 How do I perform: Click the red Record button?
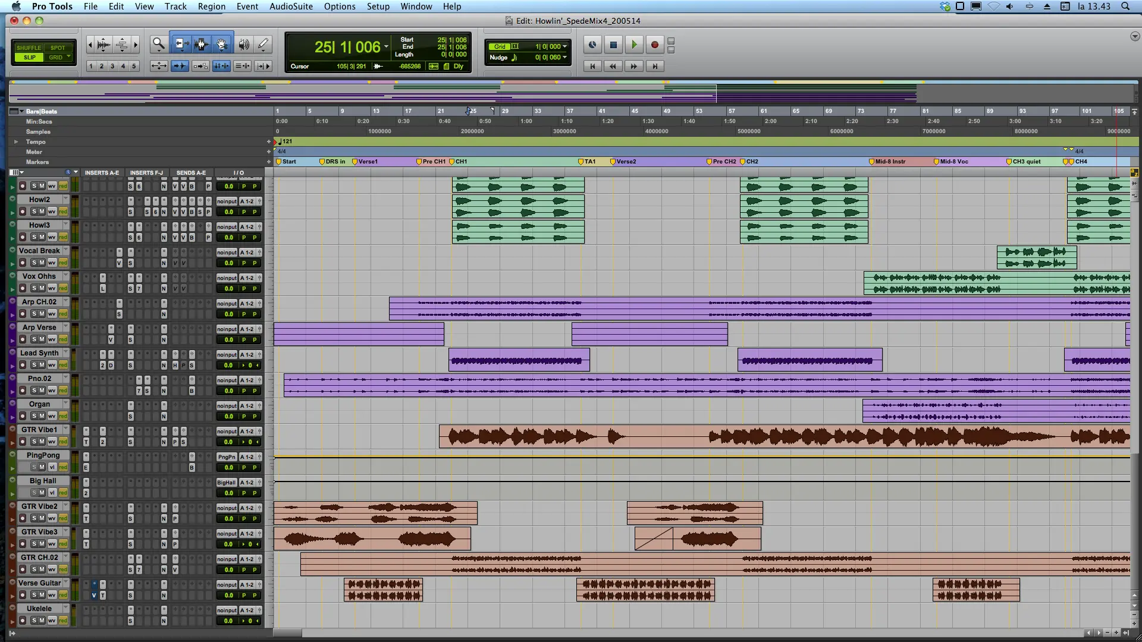[x=655, y=45]
